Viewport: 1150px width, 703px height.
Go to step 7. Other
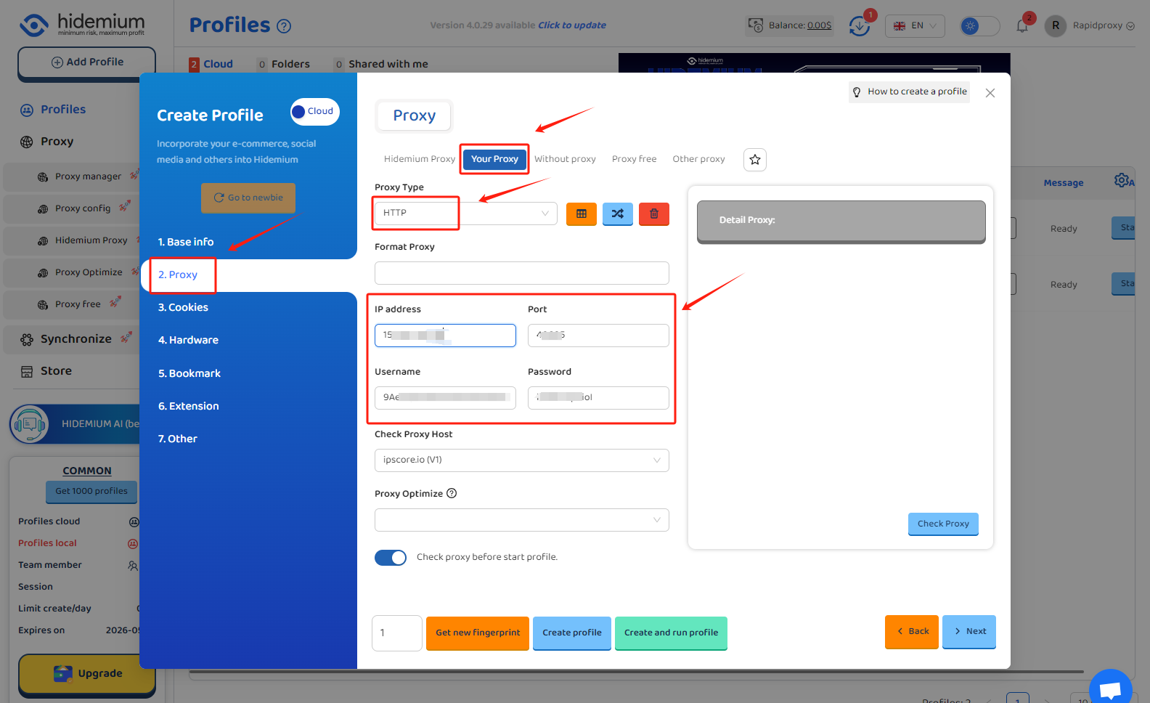[178, 439]
